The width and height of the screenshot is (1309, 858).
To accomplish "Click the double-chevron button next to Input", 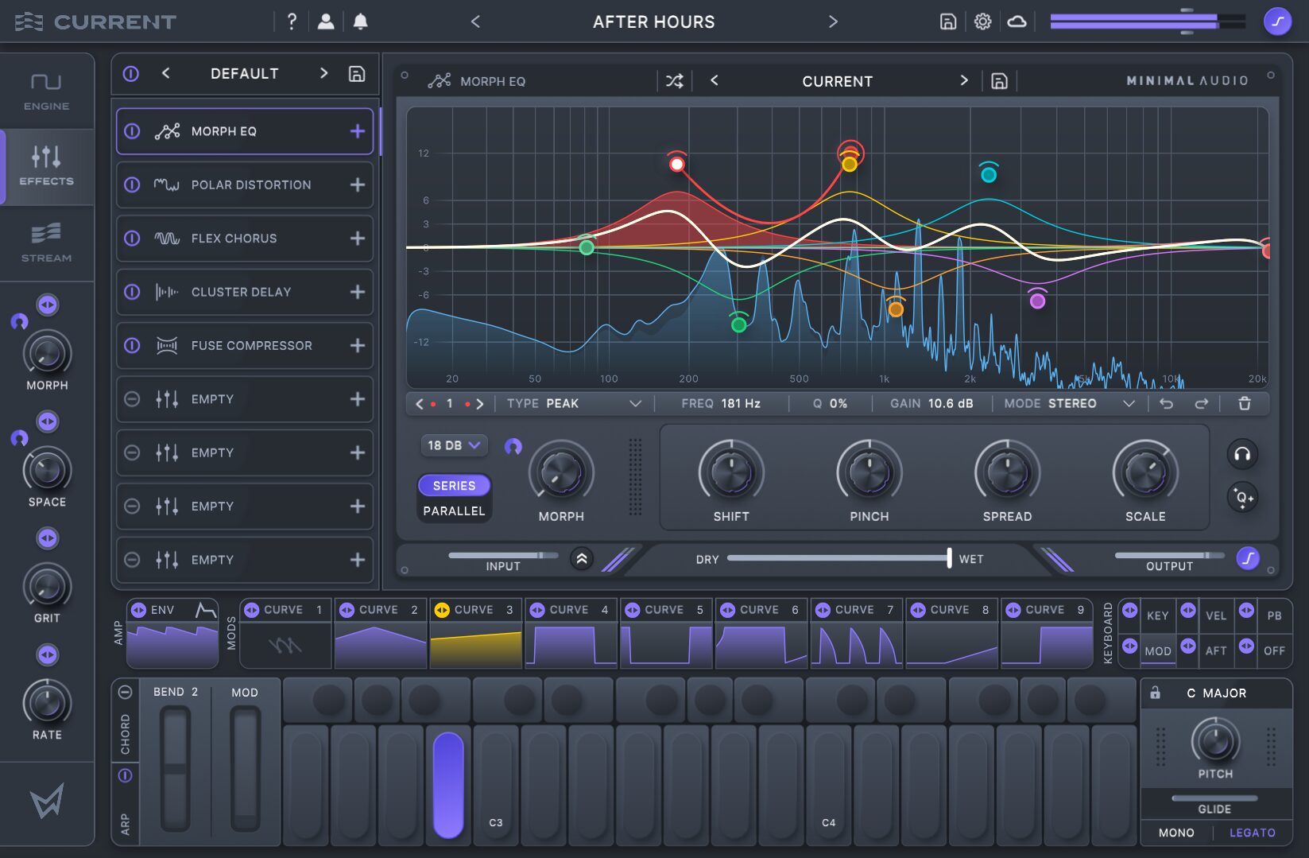I will (x=582, y=559).
